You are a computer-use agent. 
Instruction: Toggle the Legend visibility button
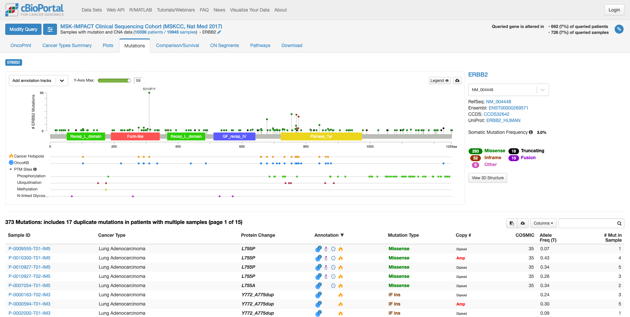coord(439,81)
